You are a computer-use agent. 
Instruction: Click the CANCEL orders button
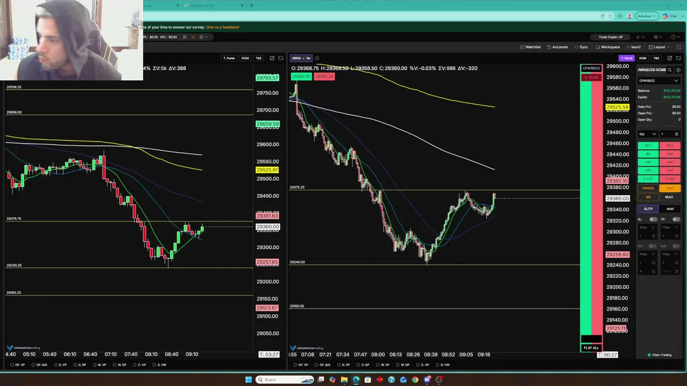tap(648, 188)
